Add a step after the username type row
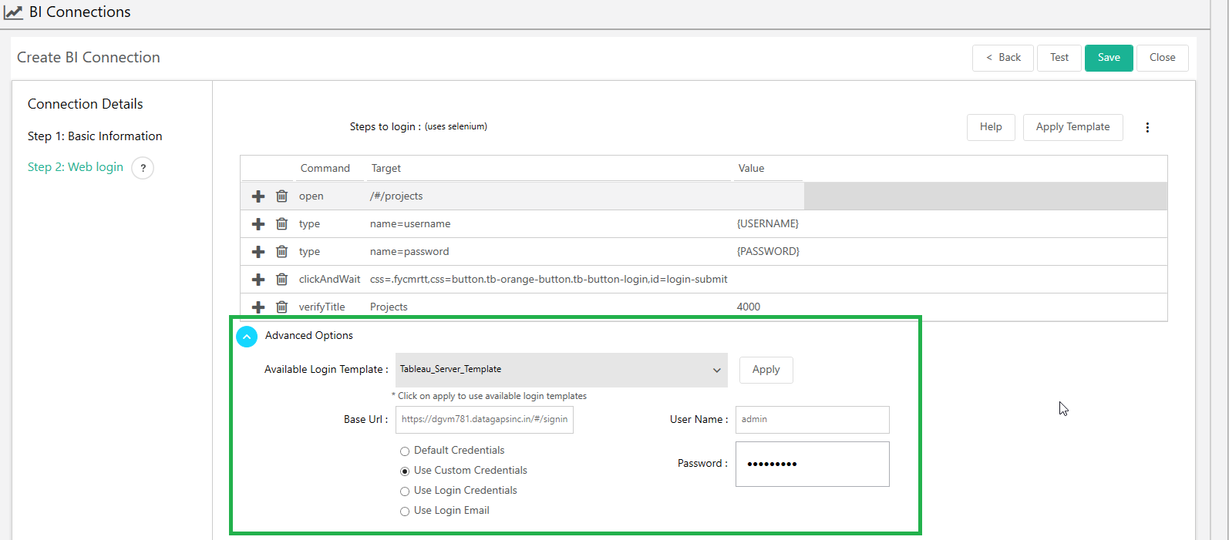This screenshot has width=1229, height=540. (x=258, y=224)
